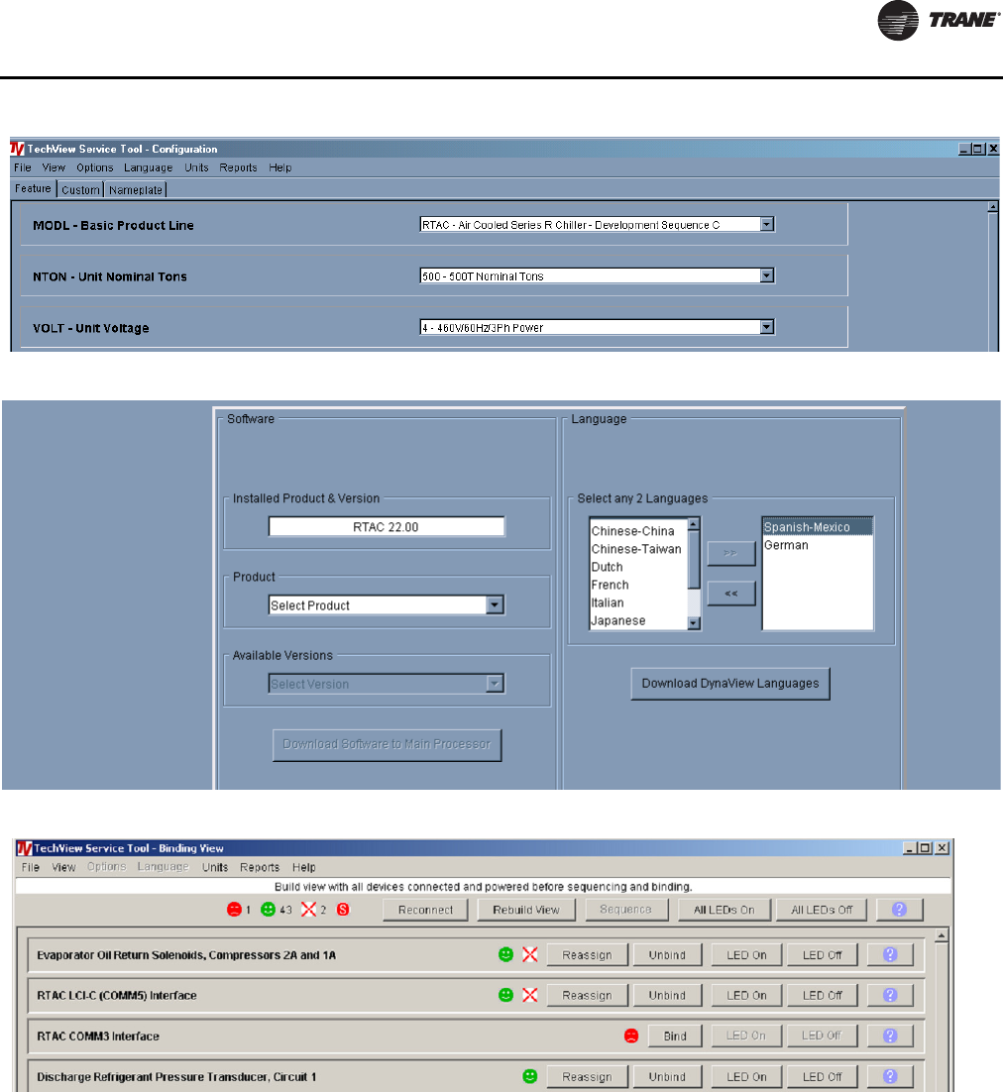
Task: Click help question icon in Binding toolbar
Action: tap(899, 911)
